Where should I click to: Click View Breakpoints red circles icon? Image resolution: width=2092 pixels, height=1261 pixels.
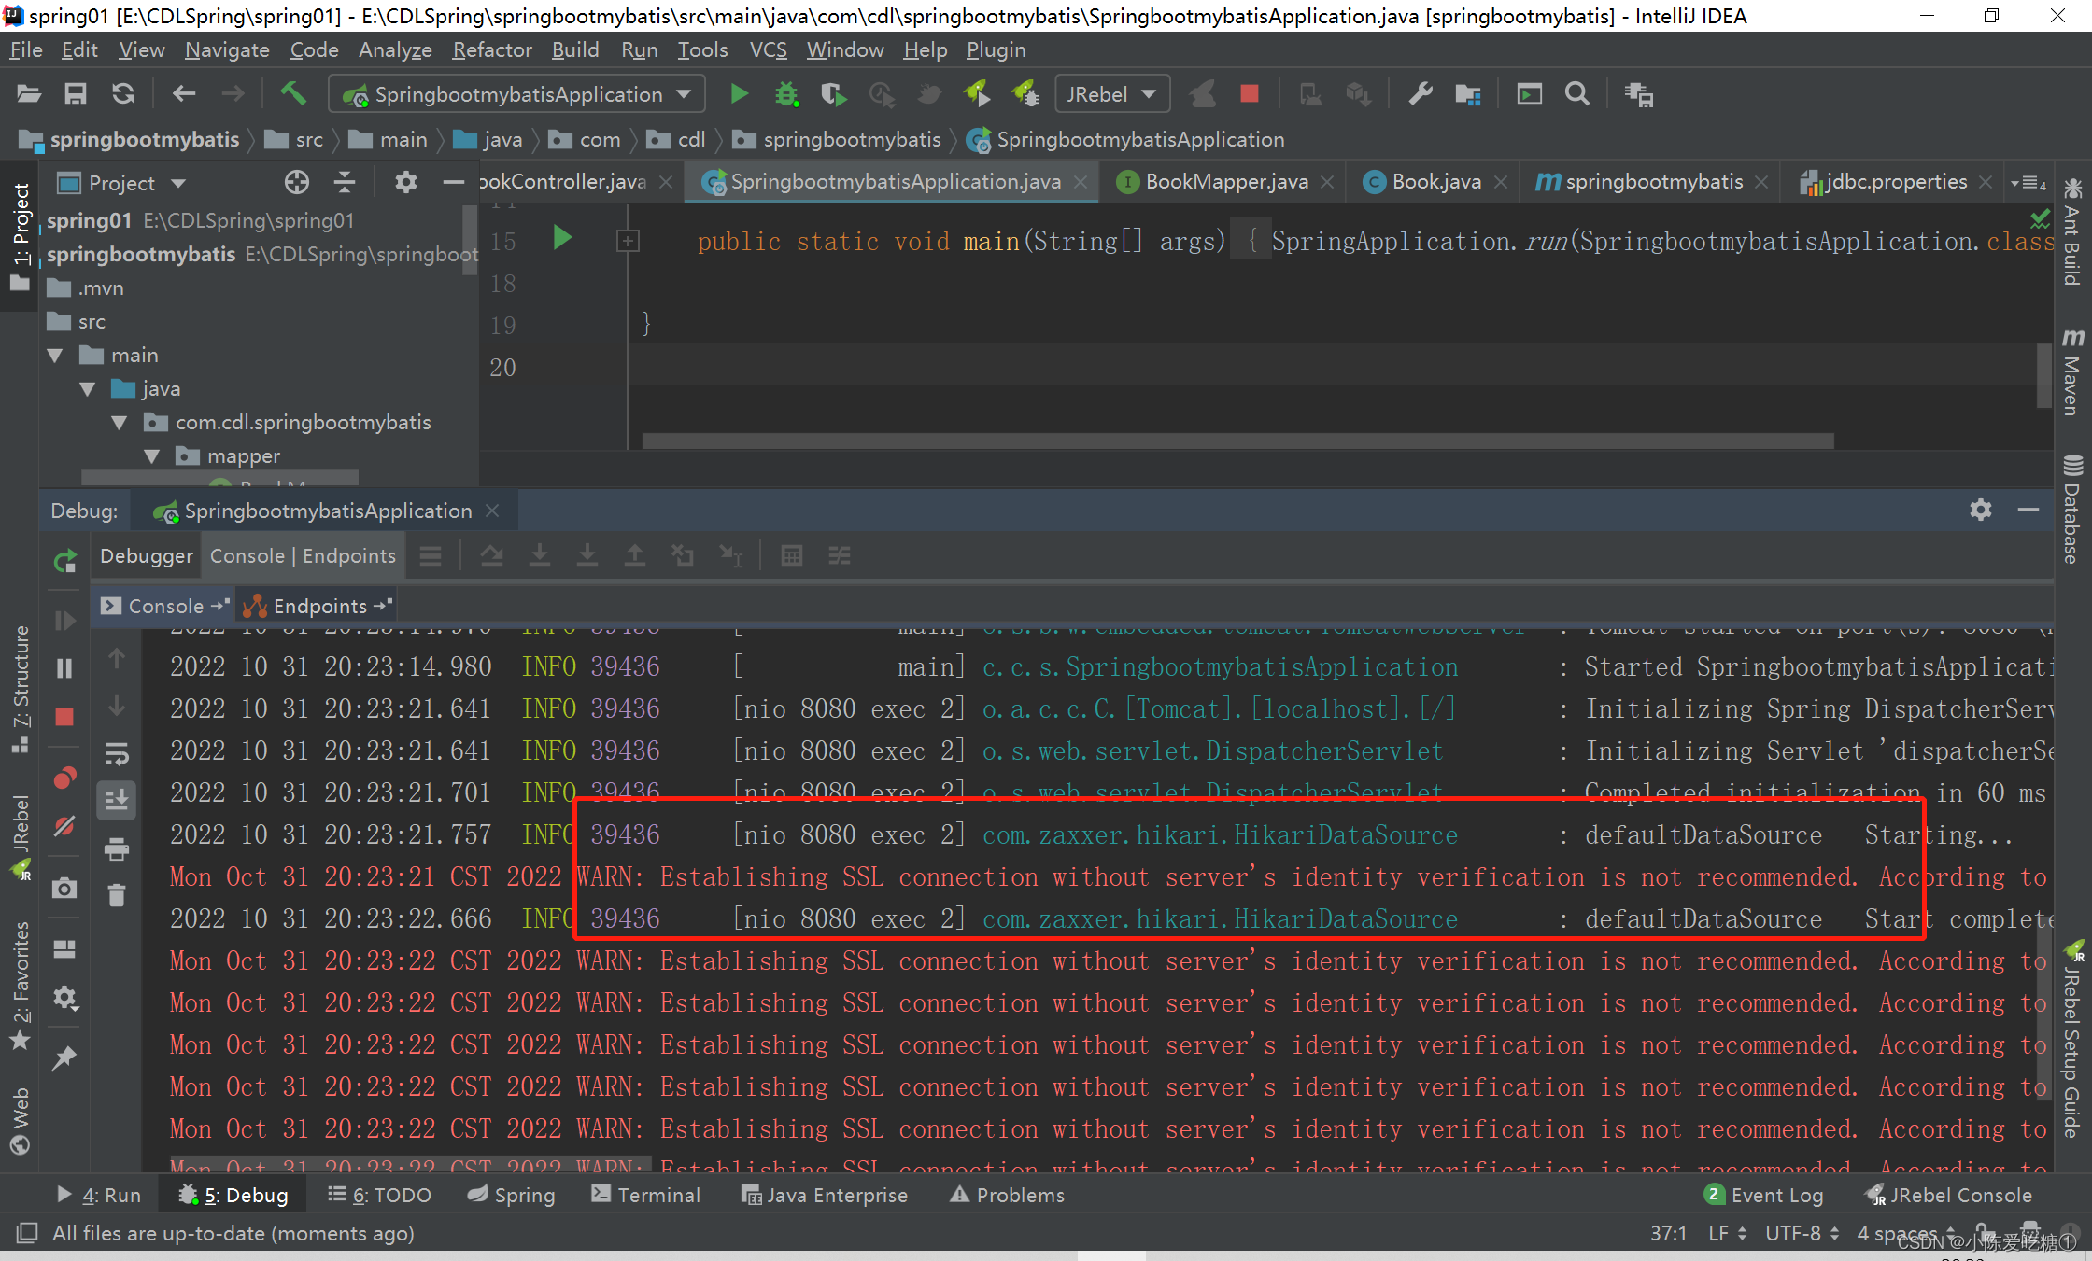pos(64,778)
